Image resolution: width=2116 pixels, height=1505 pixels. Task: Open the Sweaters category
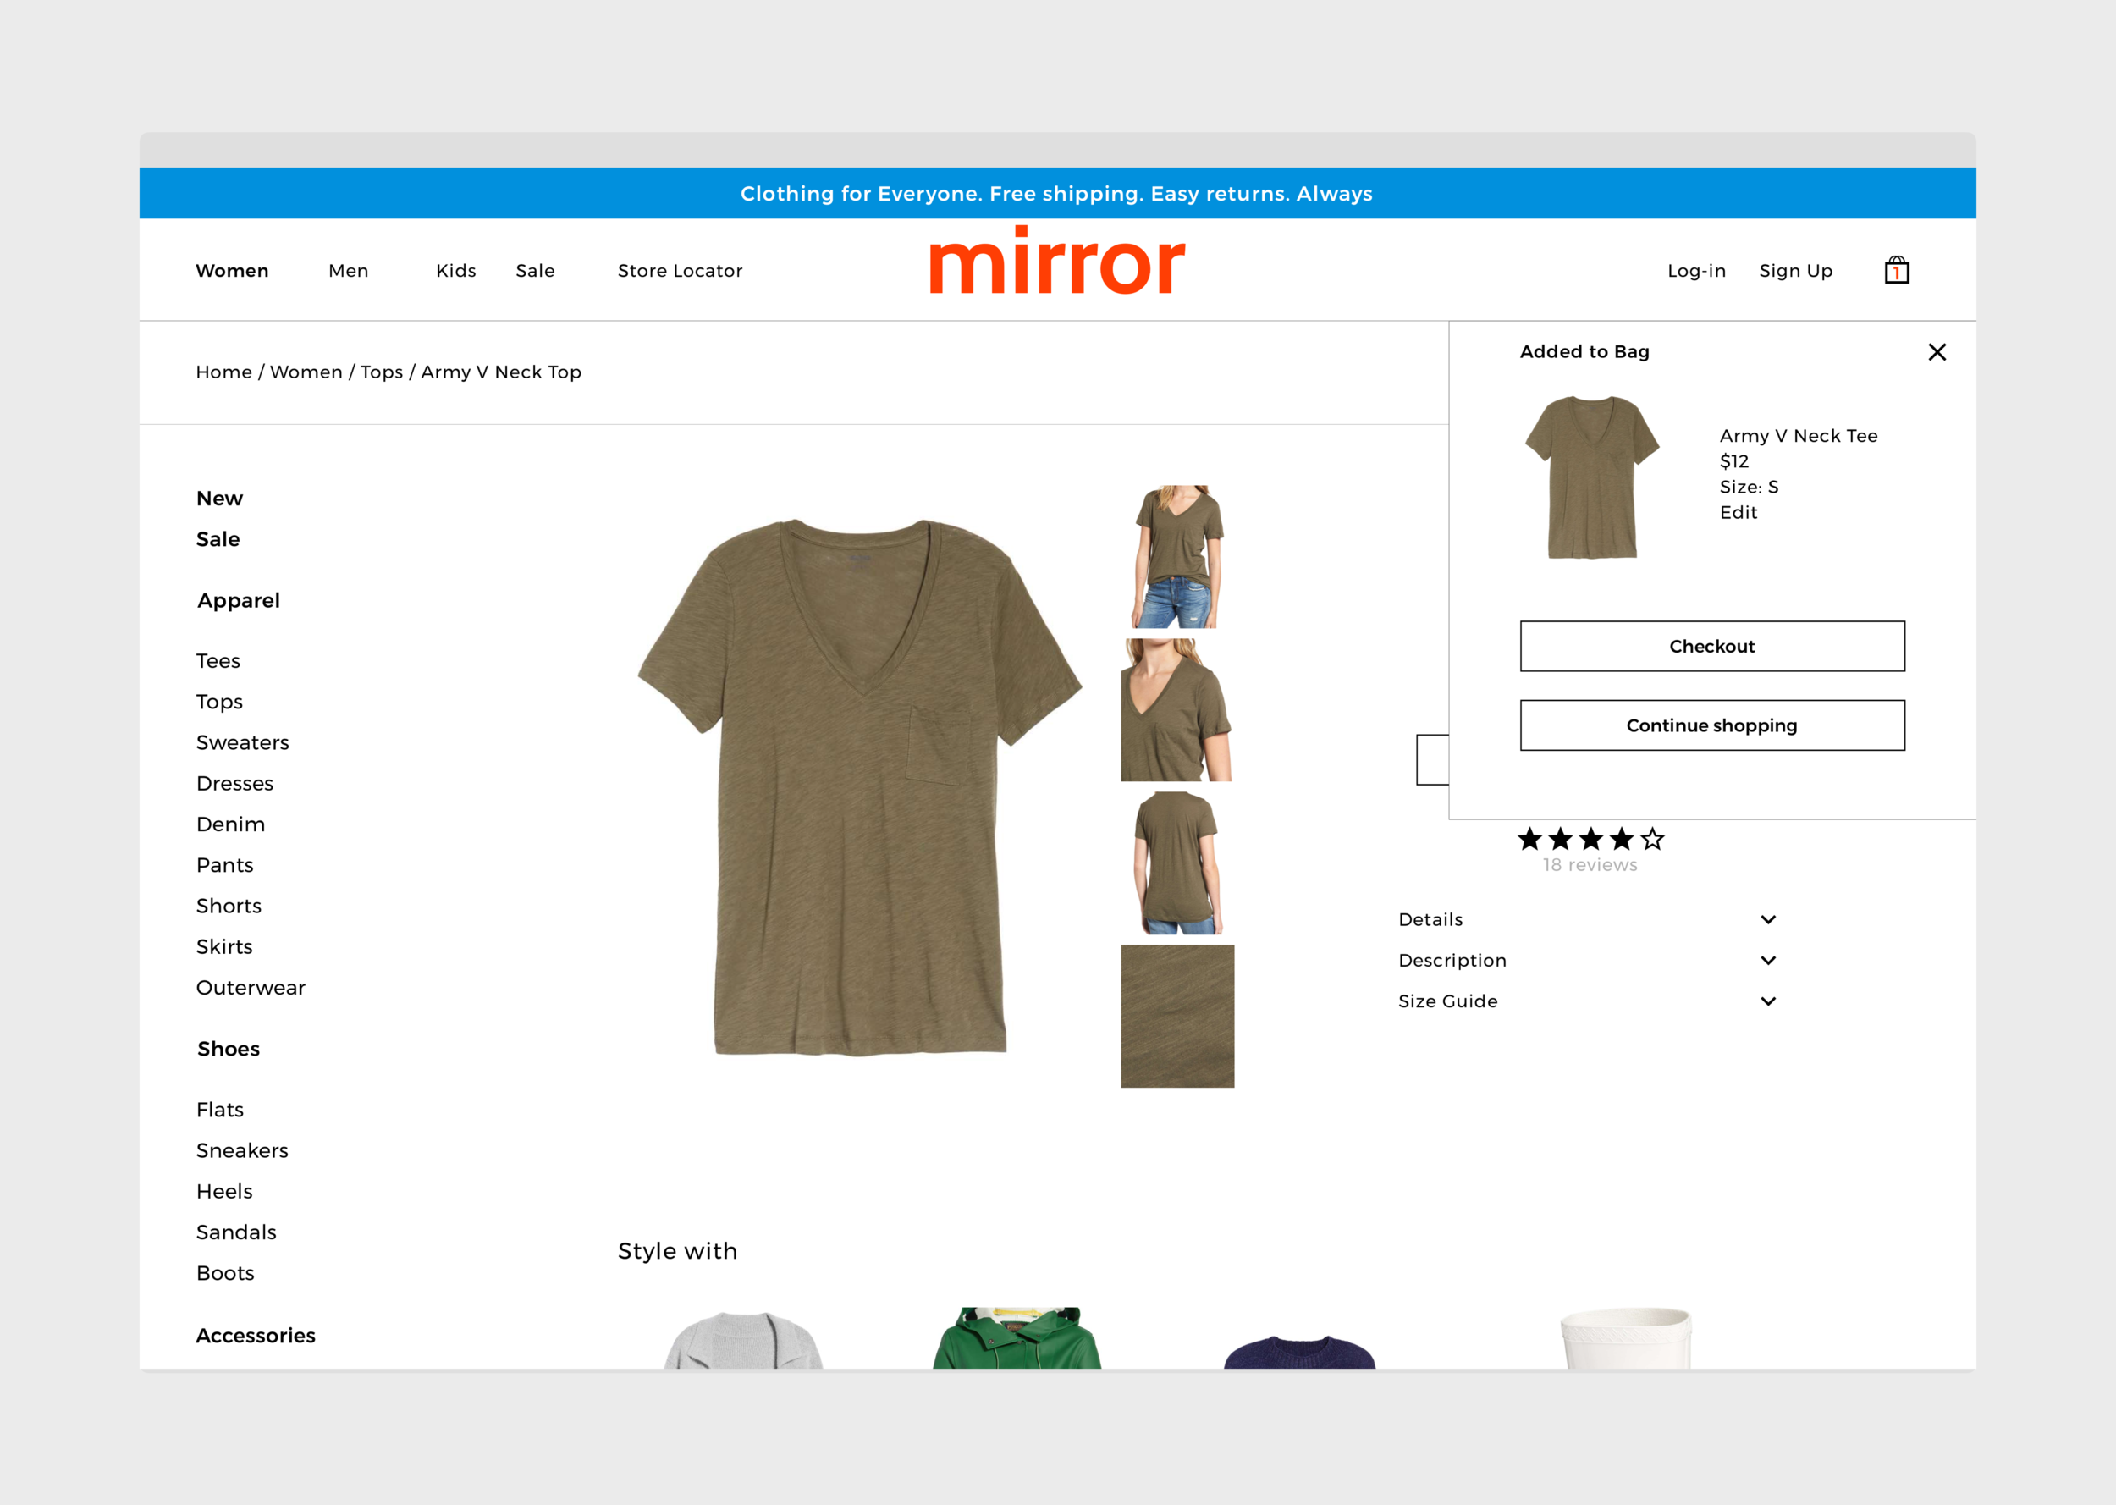tap(243, 742)
